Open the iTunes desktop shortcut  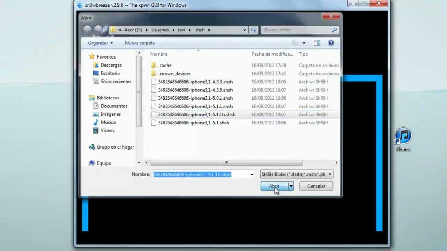point(403,139)
